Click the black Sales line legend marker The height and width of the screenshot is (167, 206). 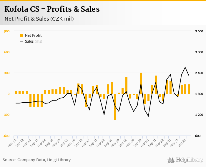(21, 41)
